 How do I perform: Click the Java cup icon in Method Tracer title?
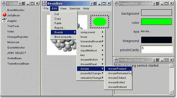tap(117, 60)
